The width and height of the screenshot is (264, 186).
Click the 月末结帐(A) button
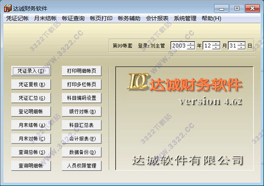coord(31,125)
